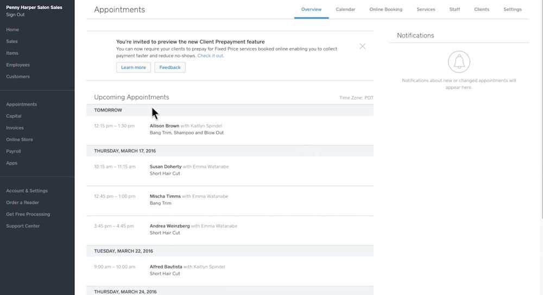Switch to the Calendar tab
Viewport: 543px width, 295px height.
click(345, 9)
